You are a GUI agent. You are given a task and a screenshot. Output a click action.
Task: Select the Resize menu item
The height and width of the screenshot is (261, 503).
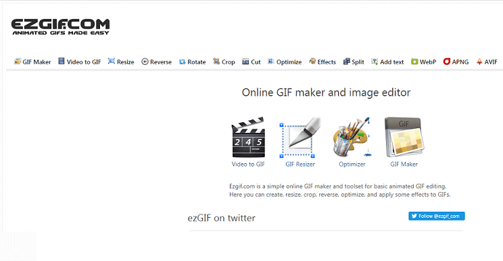click(x=126, y=62)
